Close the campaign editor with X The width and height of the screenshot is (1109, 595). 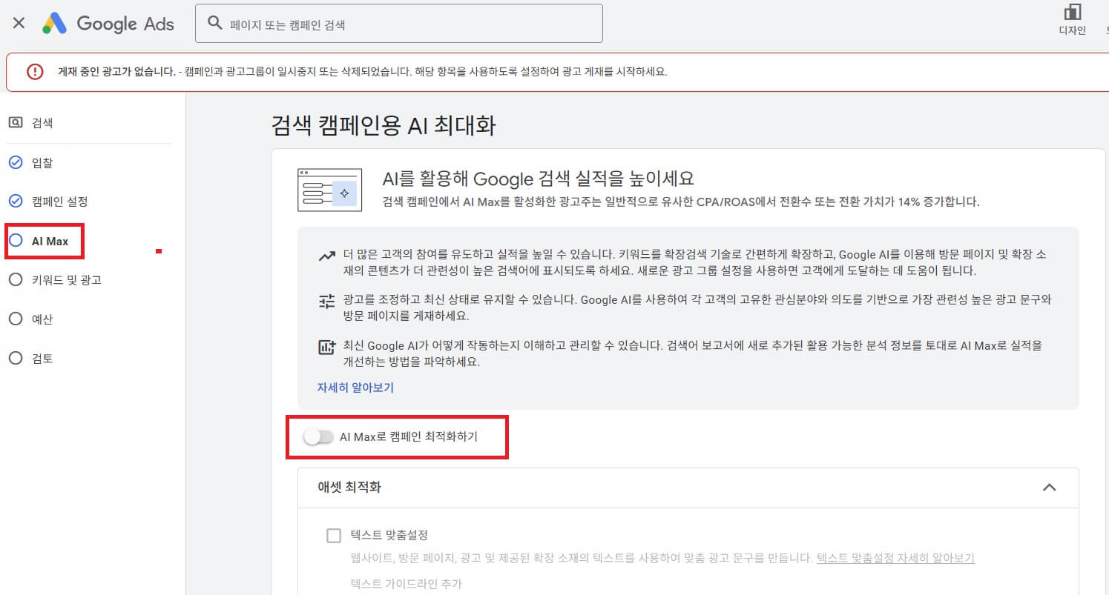coord(19,23)
